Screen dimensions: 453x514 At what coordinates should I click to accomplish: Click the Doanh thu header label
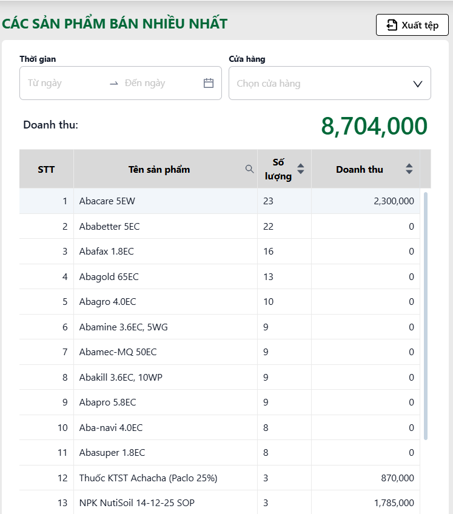pos(360,170)
